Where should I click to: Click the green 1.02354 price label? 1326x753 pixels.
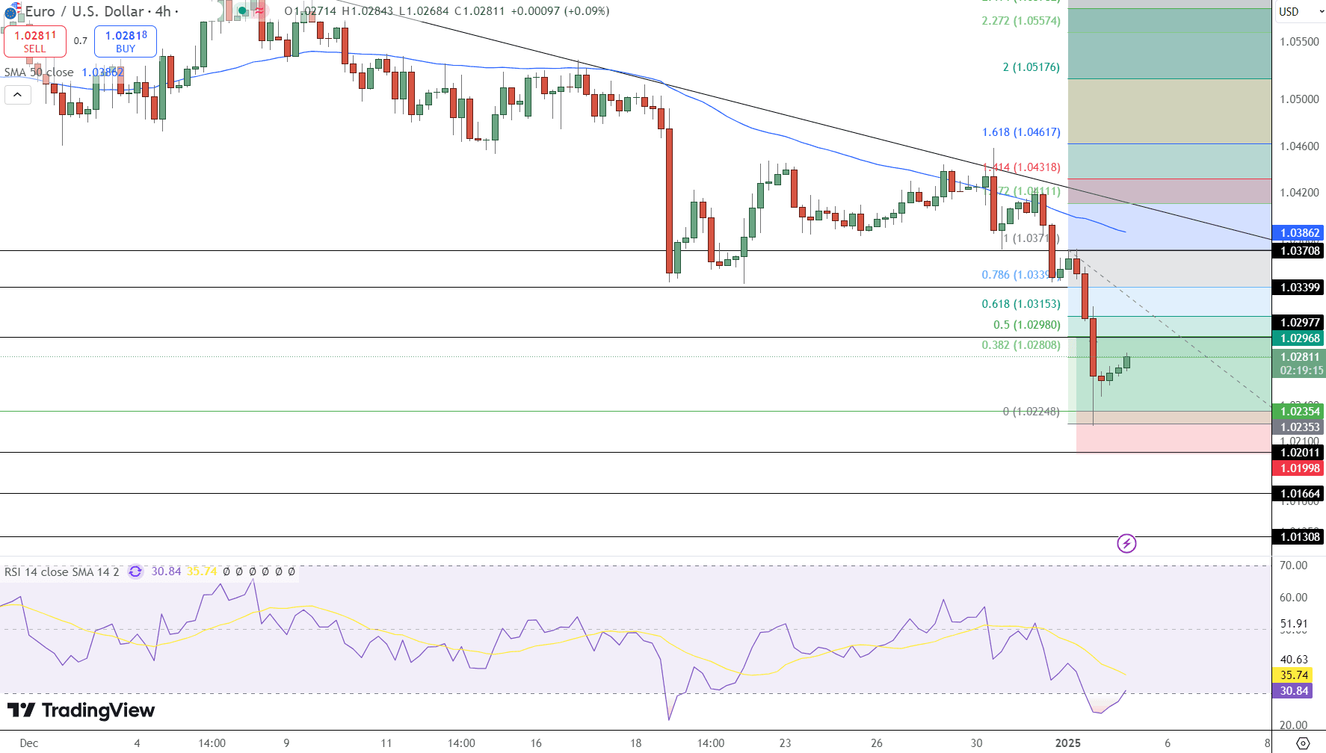(x=1299, y=412)
